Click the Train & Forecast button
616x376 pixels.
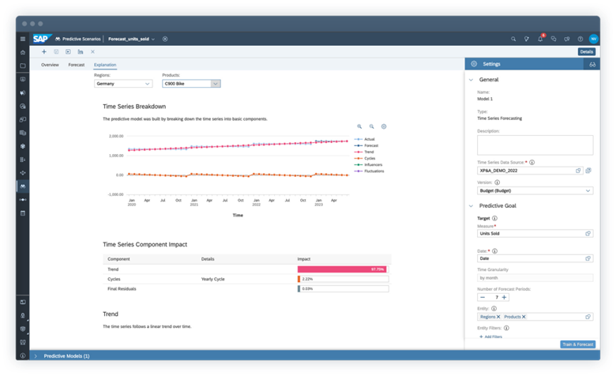click(x=577, y=344)
